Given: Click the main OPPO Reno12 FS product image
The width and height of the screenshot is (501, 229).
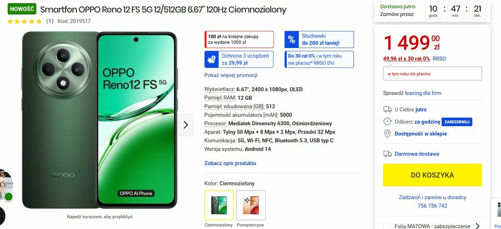Looking at the screenshot, I should pyautogui.click(x=99, y=120).
